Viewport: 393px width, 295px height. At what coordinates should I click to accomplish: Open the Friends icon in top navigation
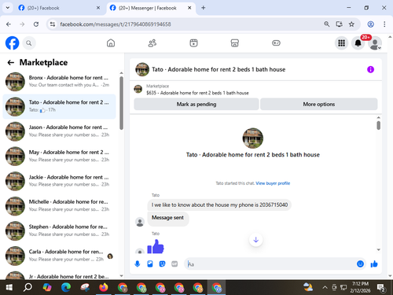coord(152,43)
